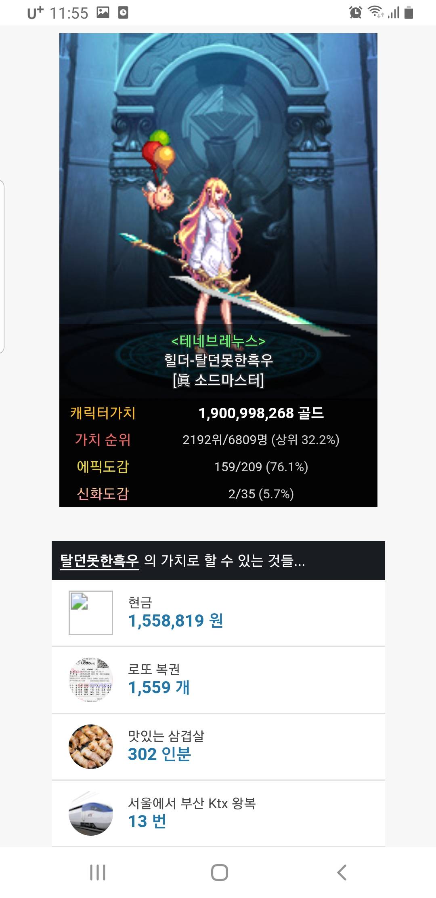Viewport: 436px width, 898px height.
Task: Tap the 가치 순위 ranking row
Action: coord(218,440)
